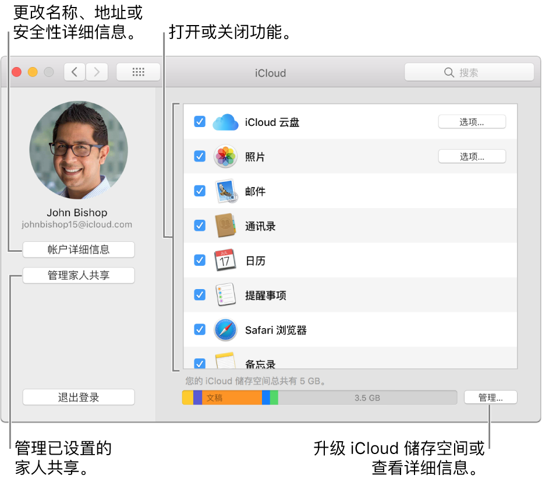This screenshot has width=542, height=482.
Task: Toggle the Safari 浏览器 checkbox off
Action: click(200, 329)
